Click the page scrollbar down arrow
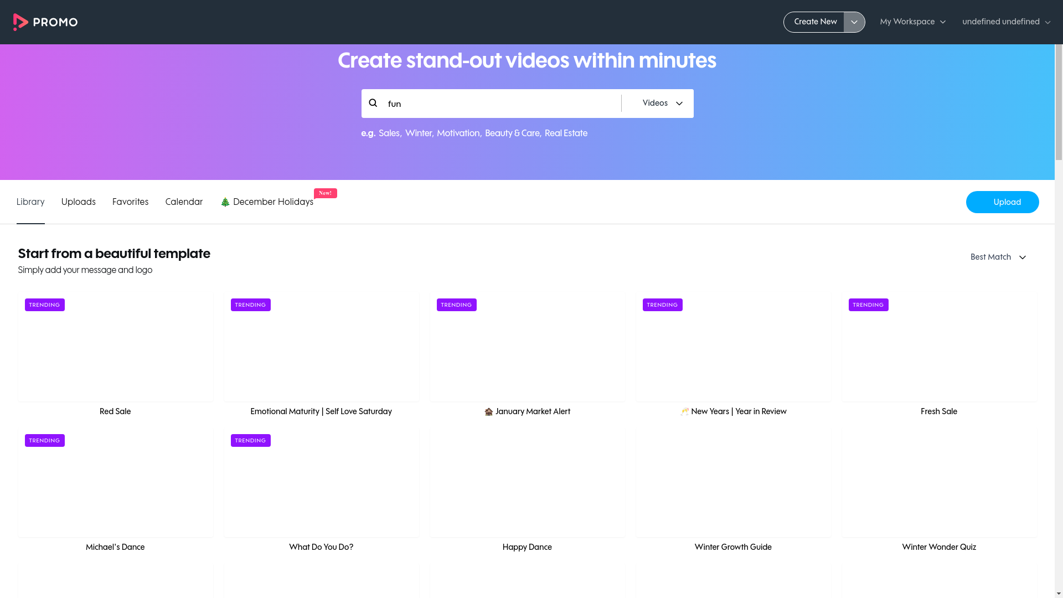 (1059, 594)
